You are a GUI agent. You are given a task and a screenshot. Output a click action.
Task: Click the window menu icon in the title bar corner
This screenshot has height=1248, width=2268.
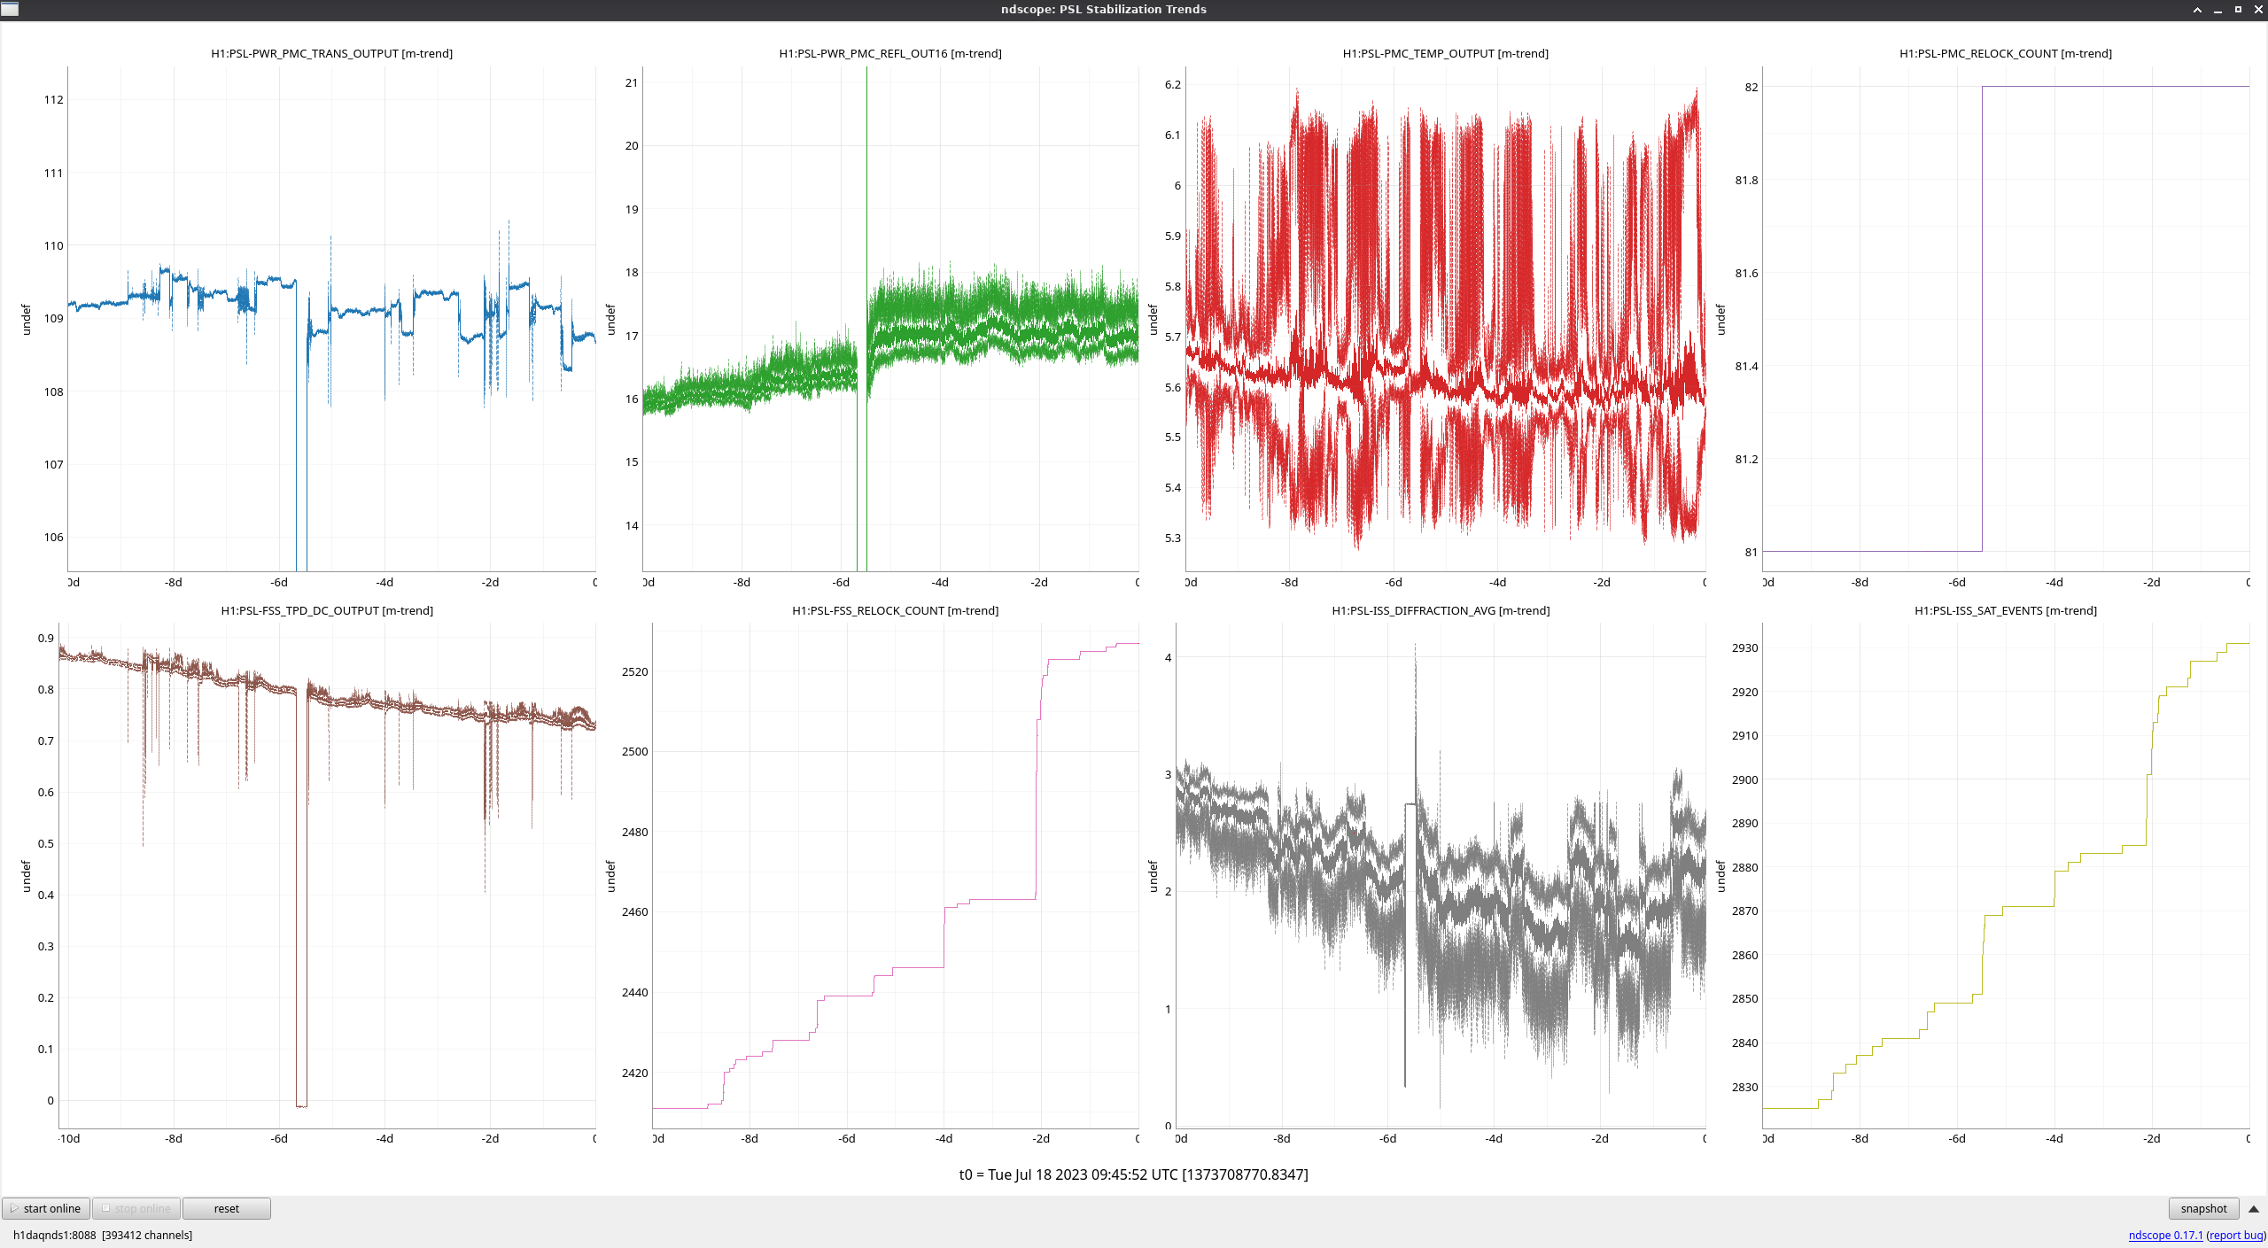(x=10, y=9)
